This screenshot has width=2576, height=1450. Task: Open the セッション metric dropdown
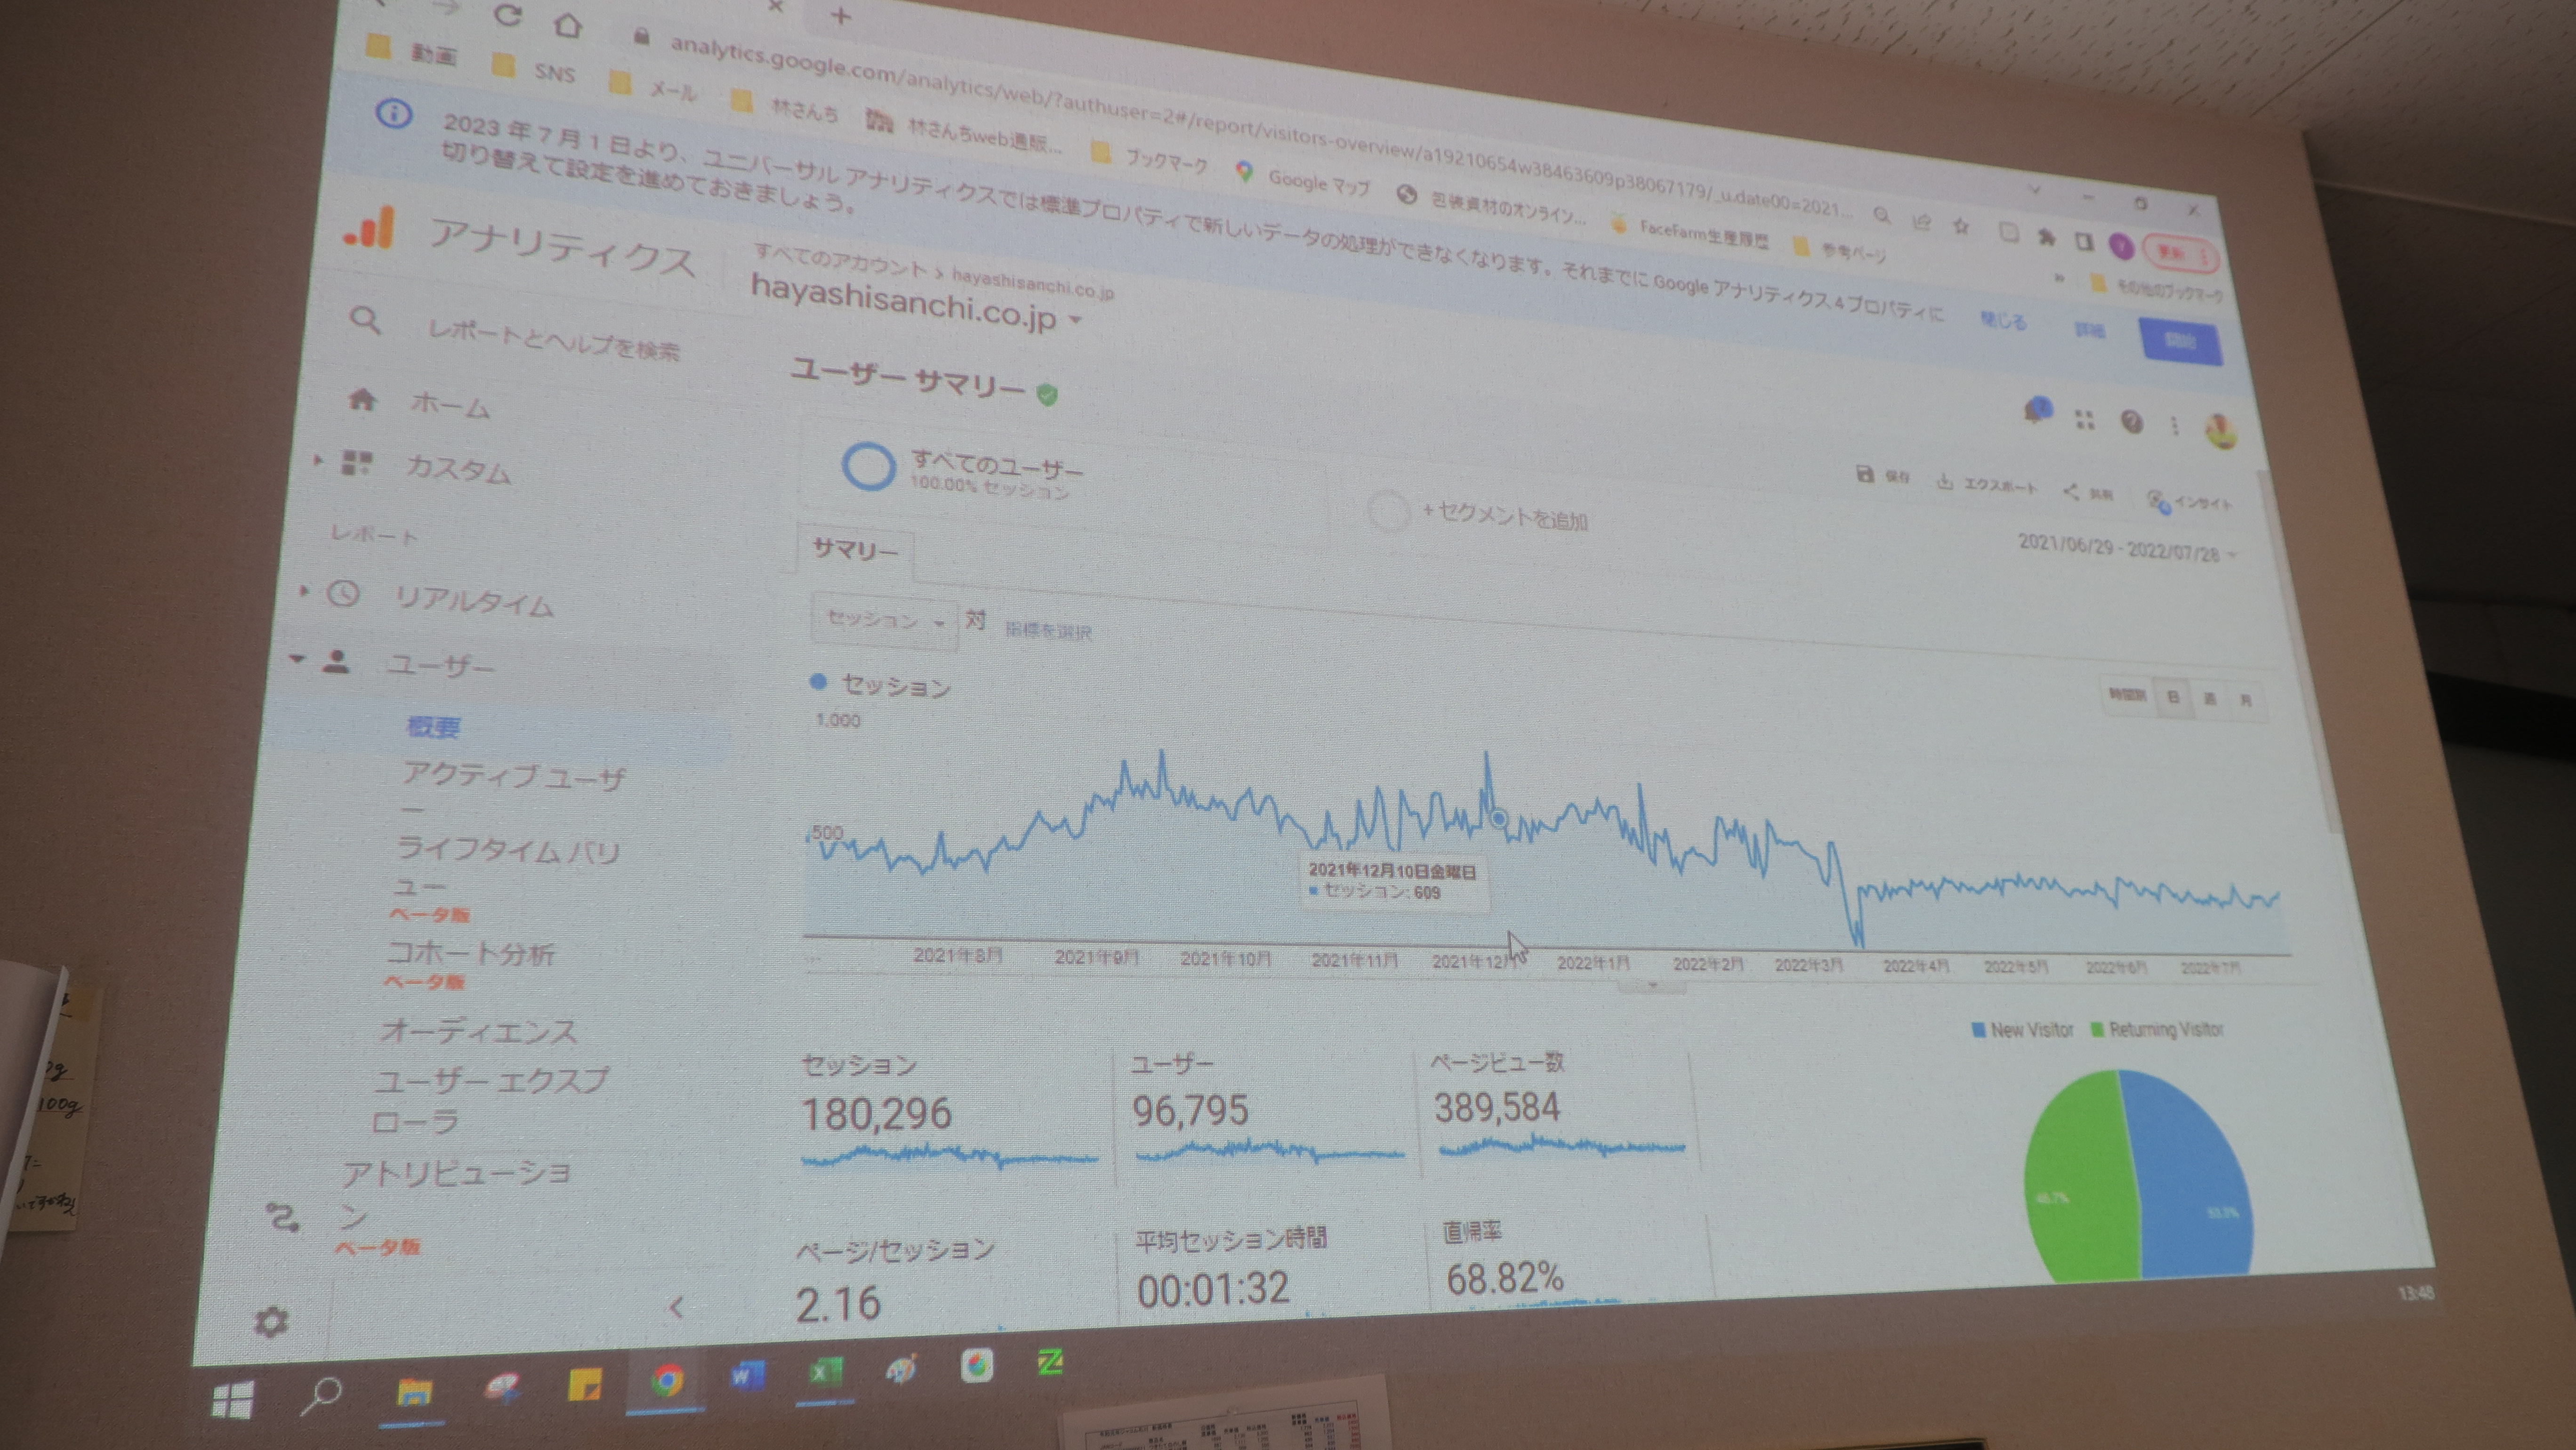point(883,620)
